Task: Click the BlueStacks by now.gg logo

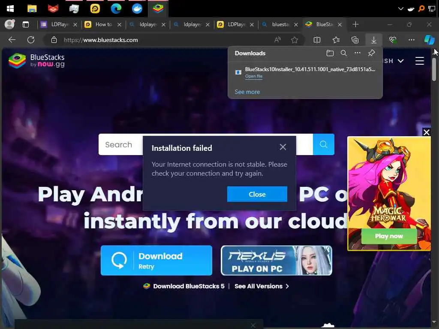Action: pyautogui.click(x=36, y=61)
